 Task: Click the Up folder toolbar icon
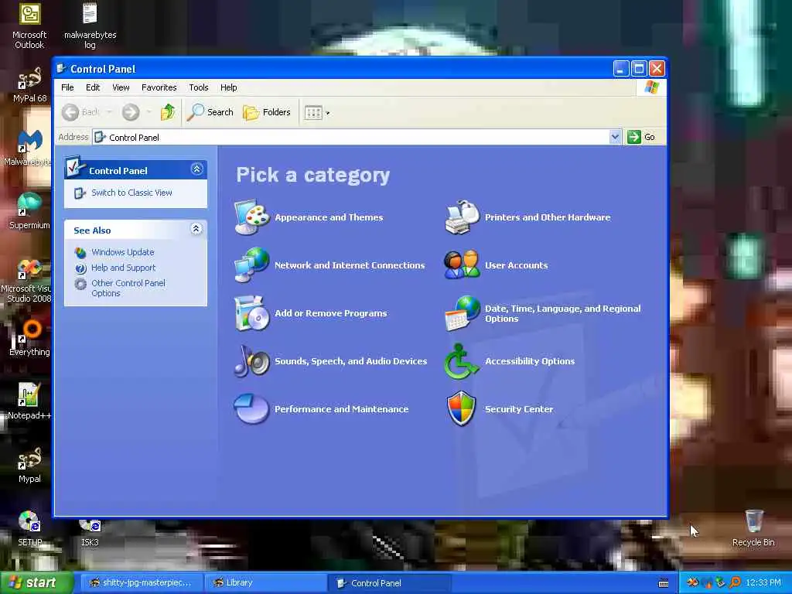[x=168, y=112]
